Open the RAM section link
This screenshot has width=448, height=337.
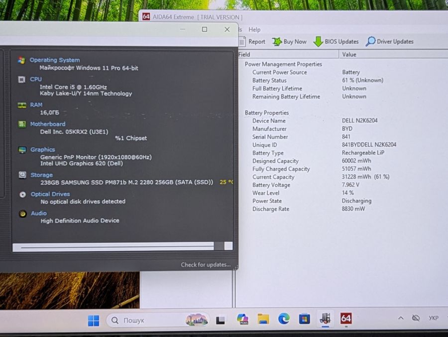tap(36, 105)
